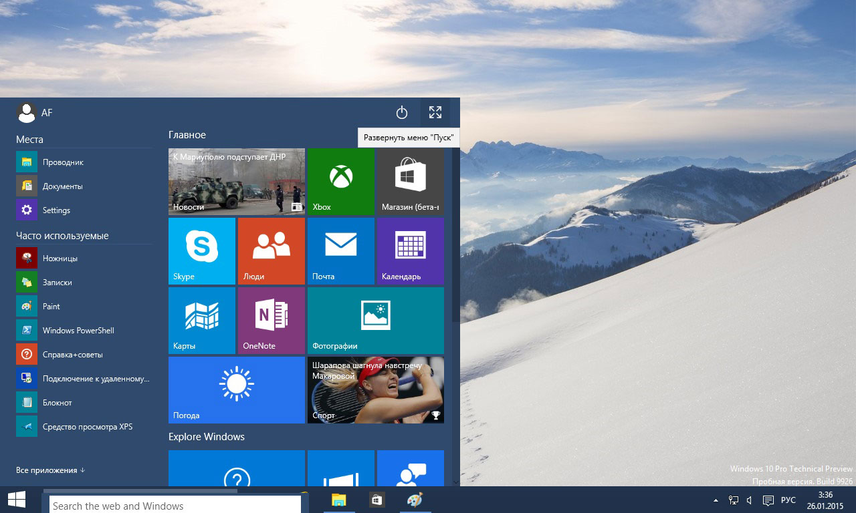
Task: Open the AF user account options
Action: [x=35, y=112]
